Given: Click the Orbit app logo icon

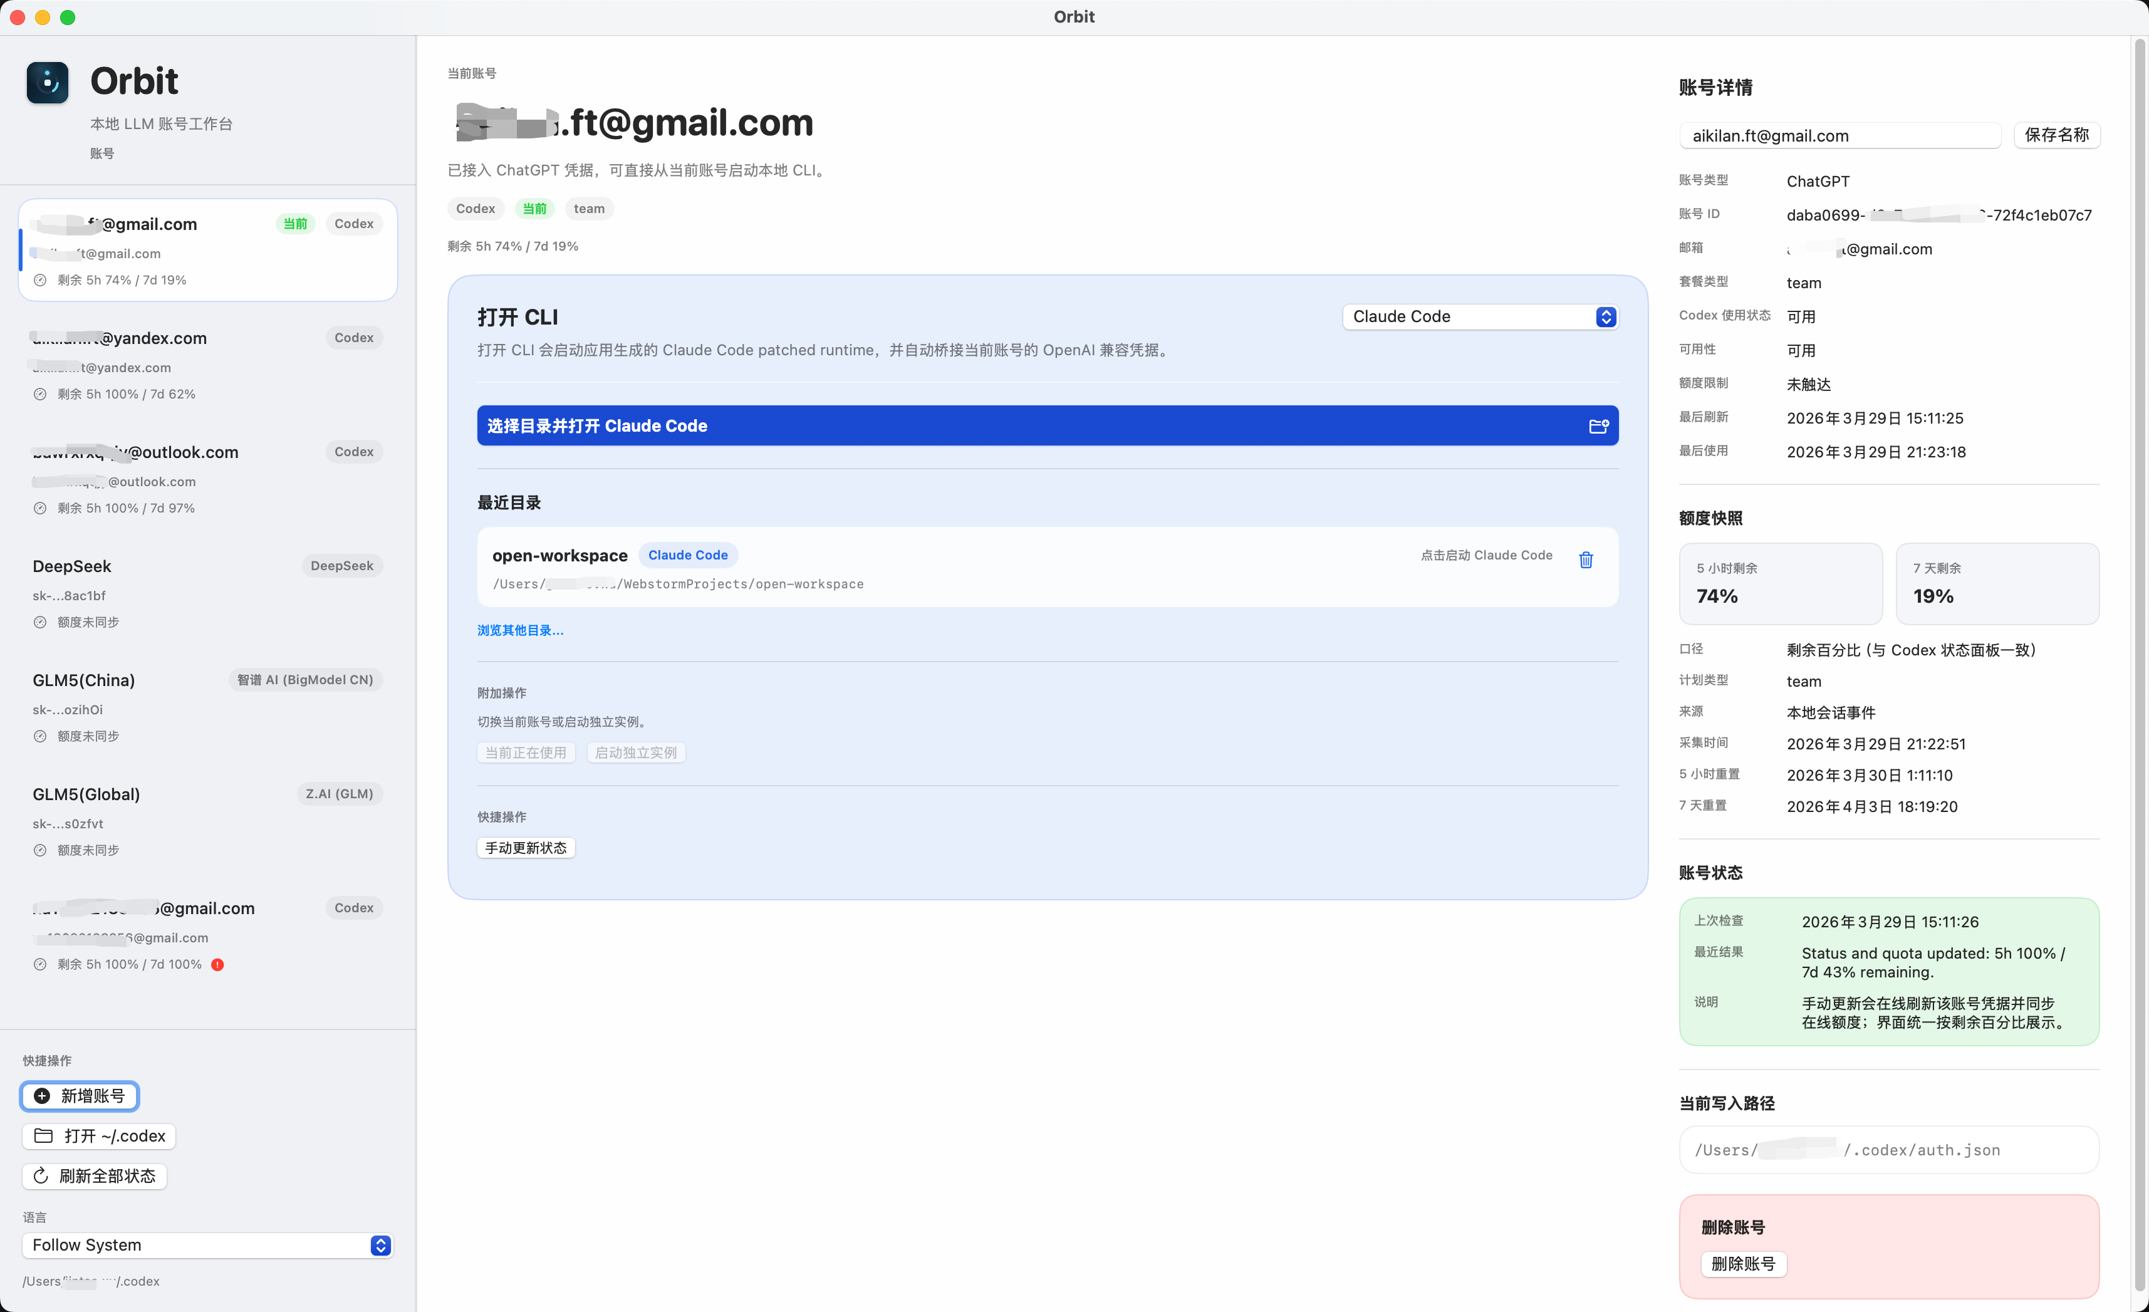Looking at the screenshot, I should (x=47, y=83).
